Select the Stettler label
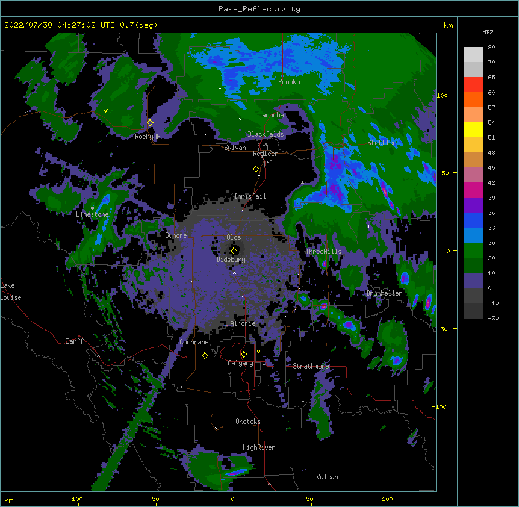519x507 pixels. coord(382,143)
